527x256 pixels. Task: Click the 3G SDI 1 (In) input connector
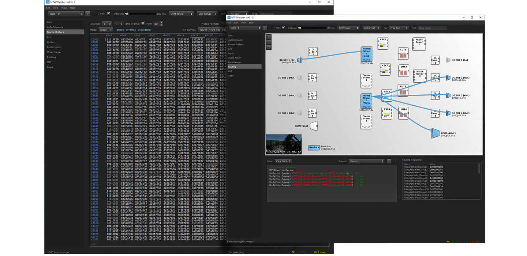[x=299, y=60]
